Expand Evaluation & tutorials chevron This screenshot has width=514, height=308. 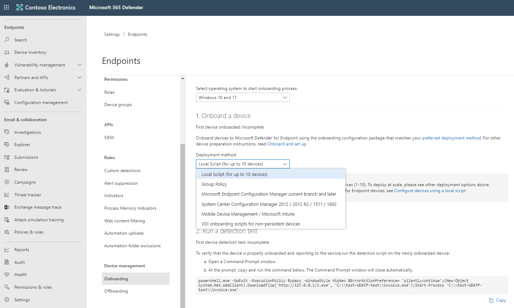coord(79,90)
